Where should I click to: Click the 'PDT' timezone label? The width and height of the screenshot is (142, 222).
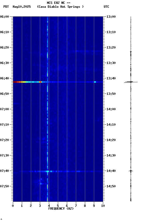tap(6, 7)
